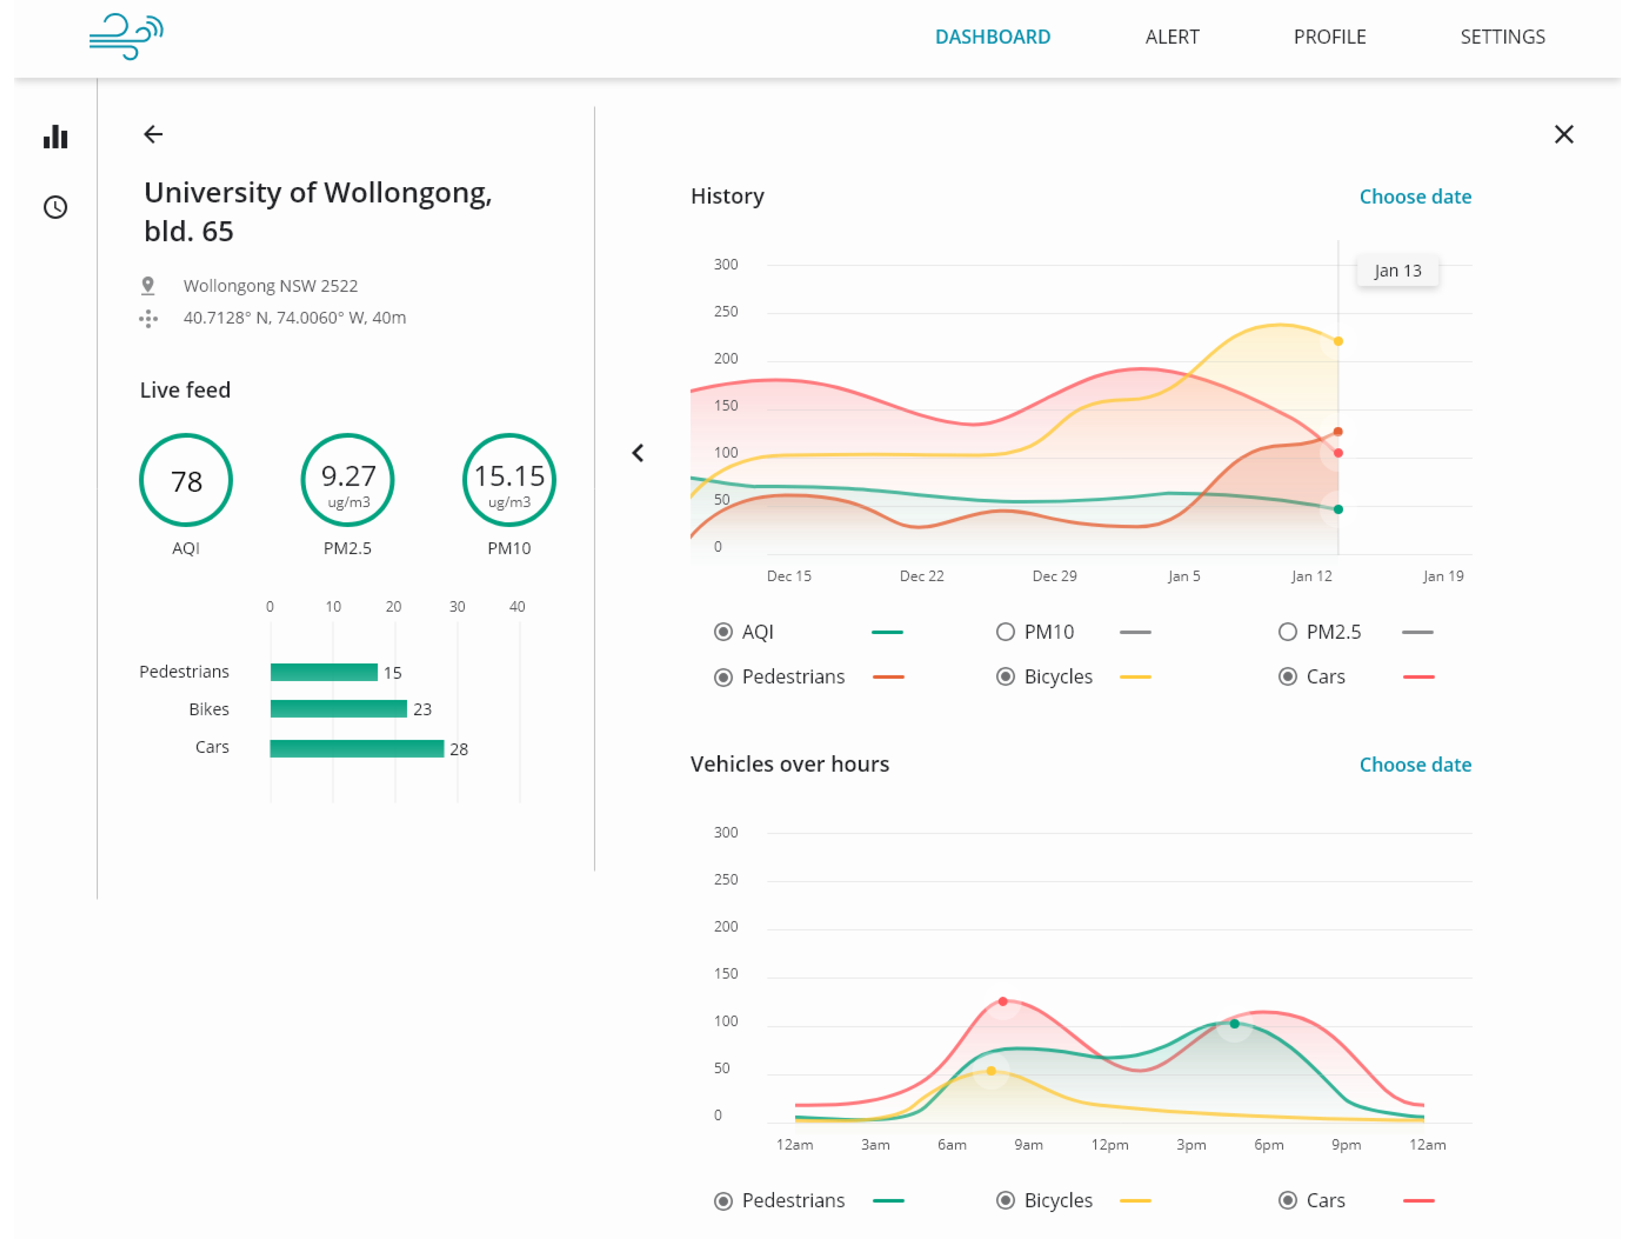Click the coordinates dots icon
The height and width of the screenshot is (1239, 1640).
(x=148, y=318)
